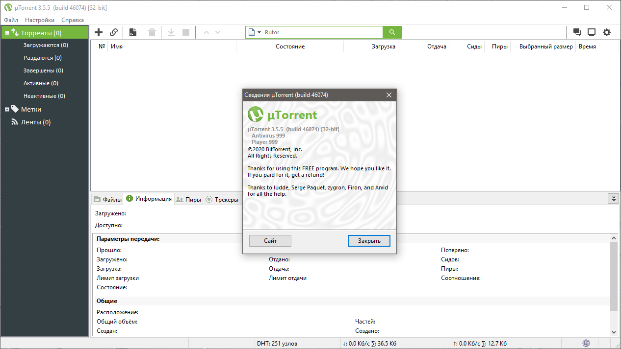Open the Файл menu
621x349 pixels.
click(x=11, y=20)
